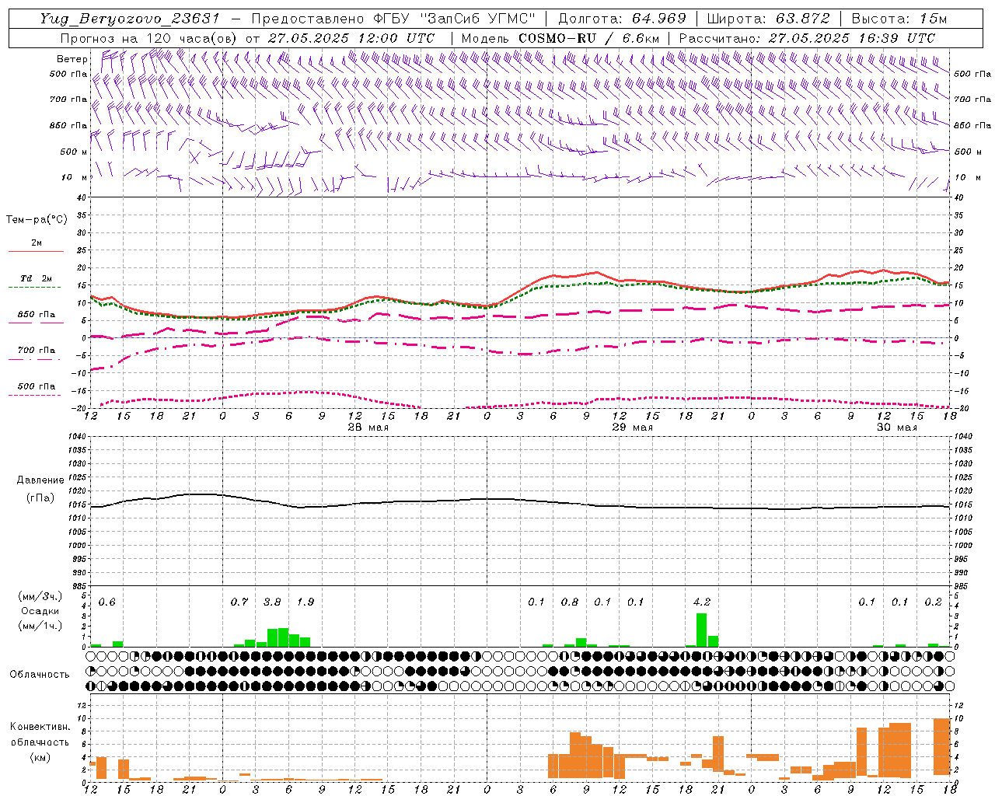Click the Долгота: 64.969 value

point(622,19)
